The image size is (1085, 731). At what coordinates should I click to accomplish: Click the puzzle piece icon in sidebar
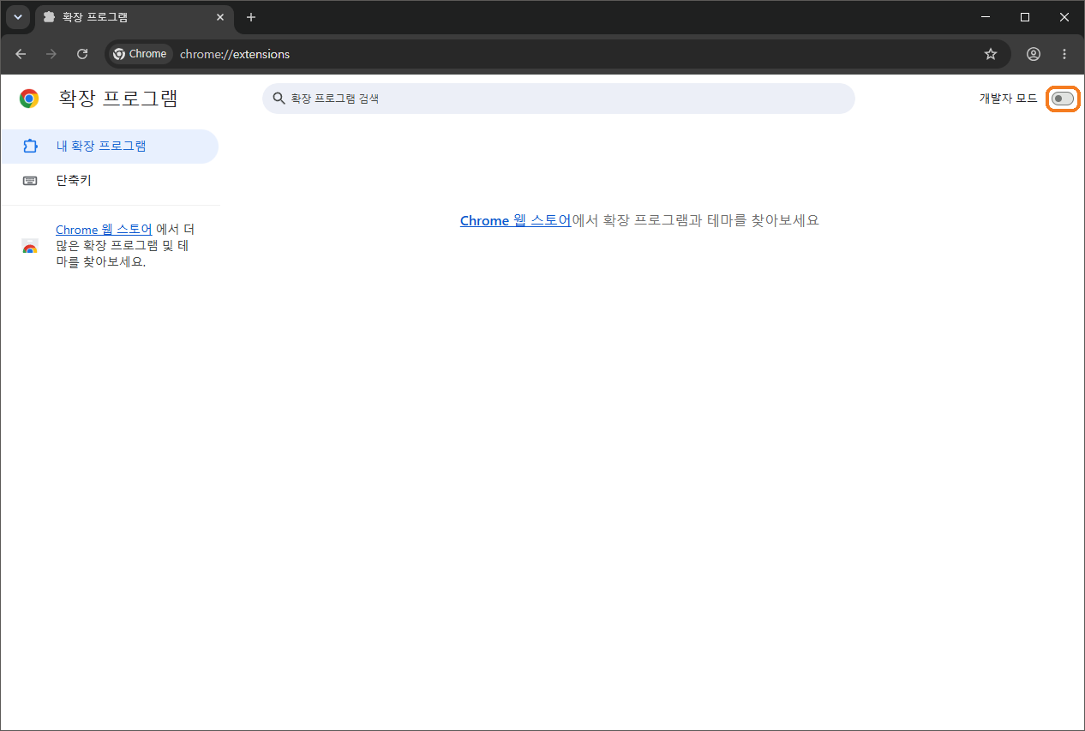point(30,147)
